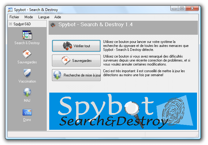Click the Sauvegardes sidebar text label
The height and width of the screenshot is (145, 208).
27,62
